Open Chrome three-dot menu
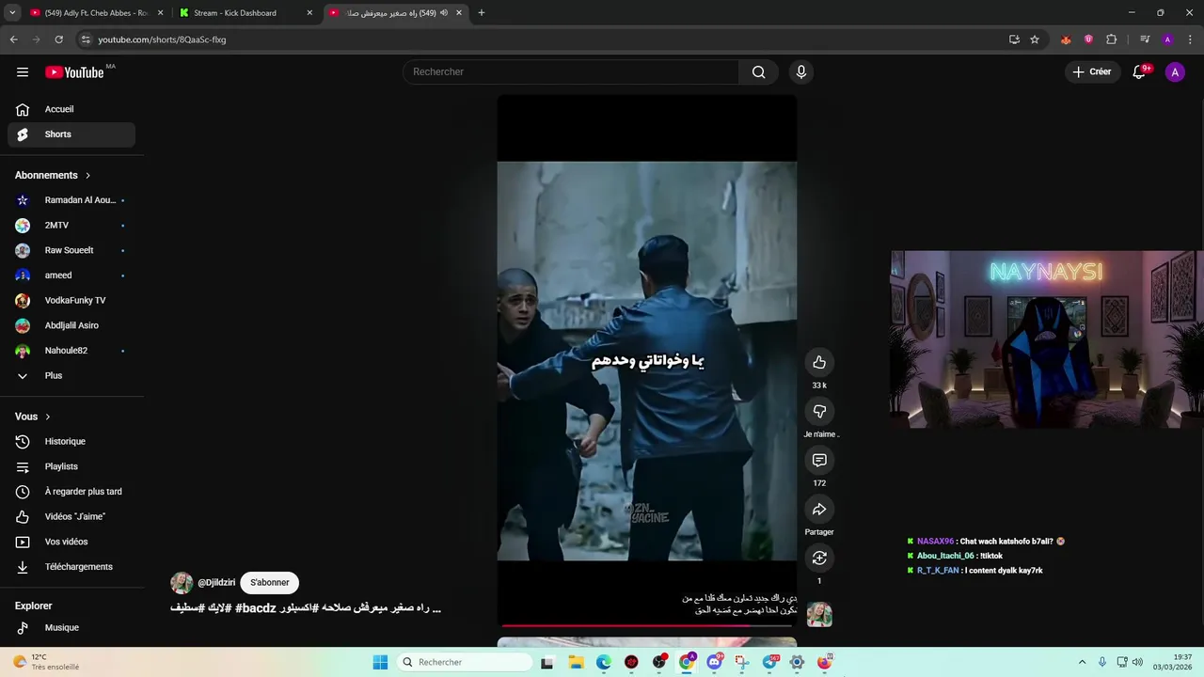The width and height of the screenshot is (1204, 677). (1190, 39)
